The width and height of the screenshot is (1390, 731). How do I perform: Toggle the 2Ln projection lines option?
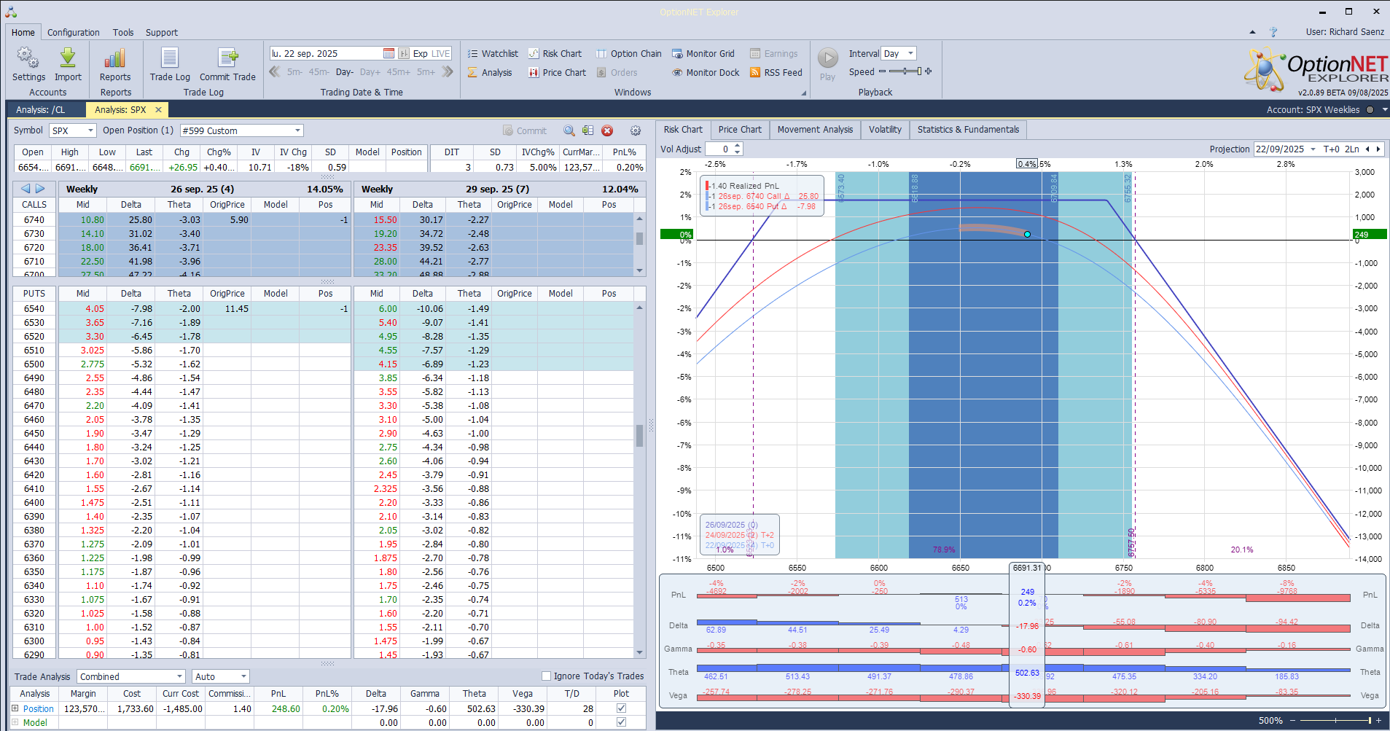pos(1352,149)
